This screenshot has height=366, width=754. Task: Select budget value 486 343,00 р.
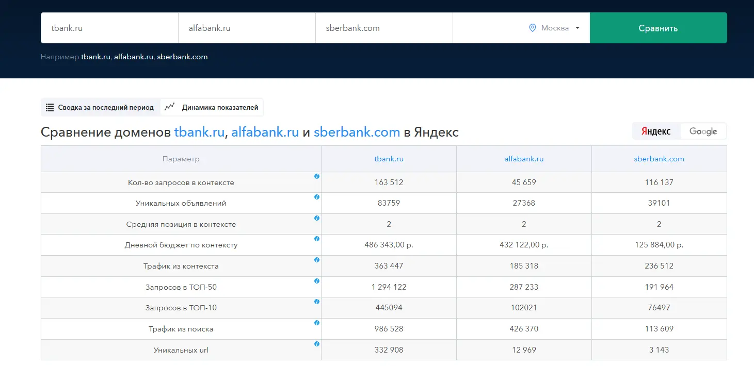(x=389, y=245)
